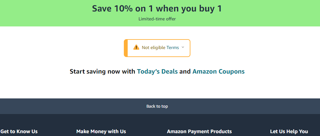
Task: Click the word "and" between the deal links
Action: coord(185,71)
